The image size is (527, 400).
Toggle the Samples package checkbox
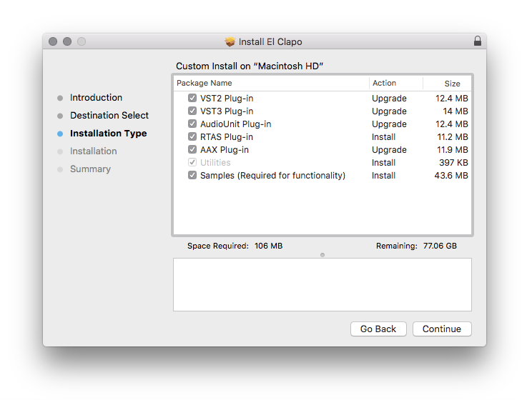coord(192,176)
